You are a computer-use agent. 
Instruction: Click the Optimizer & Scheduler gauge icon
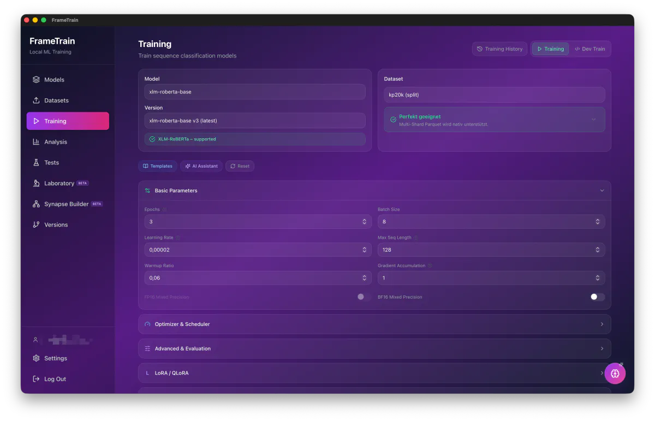coord(147,324)
